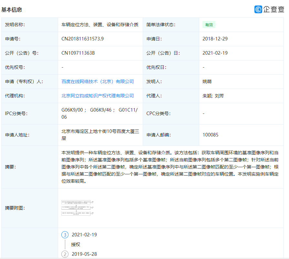Screen dimensions: 289x259
Task: Click the 摘要附图 field label
Action: [x=15, y=208]
